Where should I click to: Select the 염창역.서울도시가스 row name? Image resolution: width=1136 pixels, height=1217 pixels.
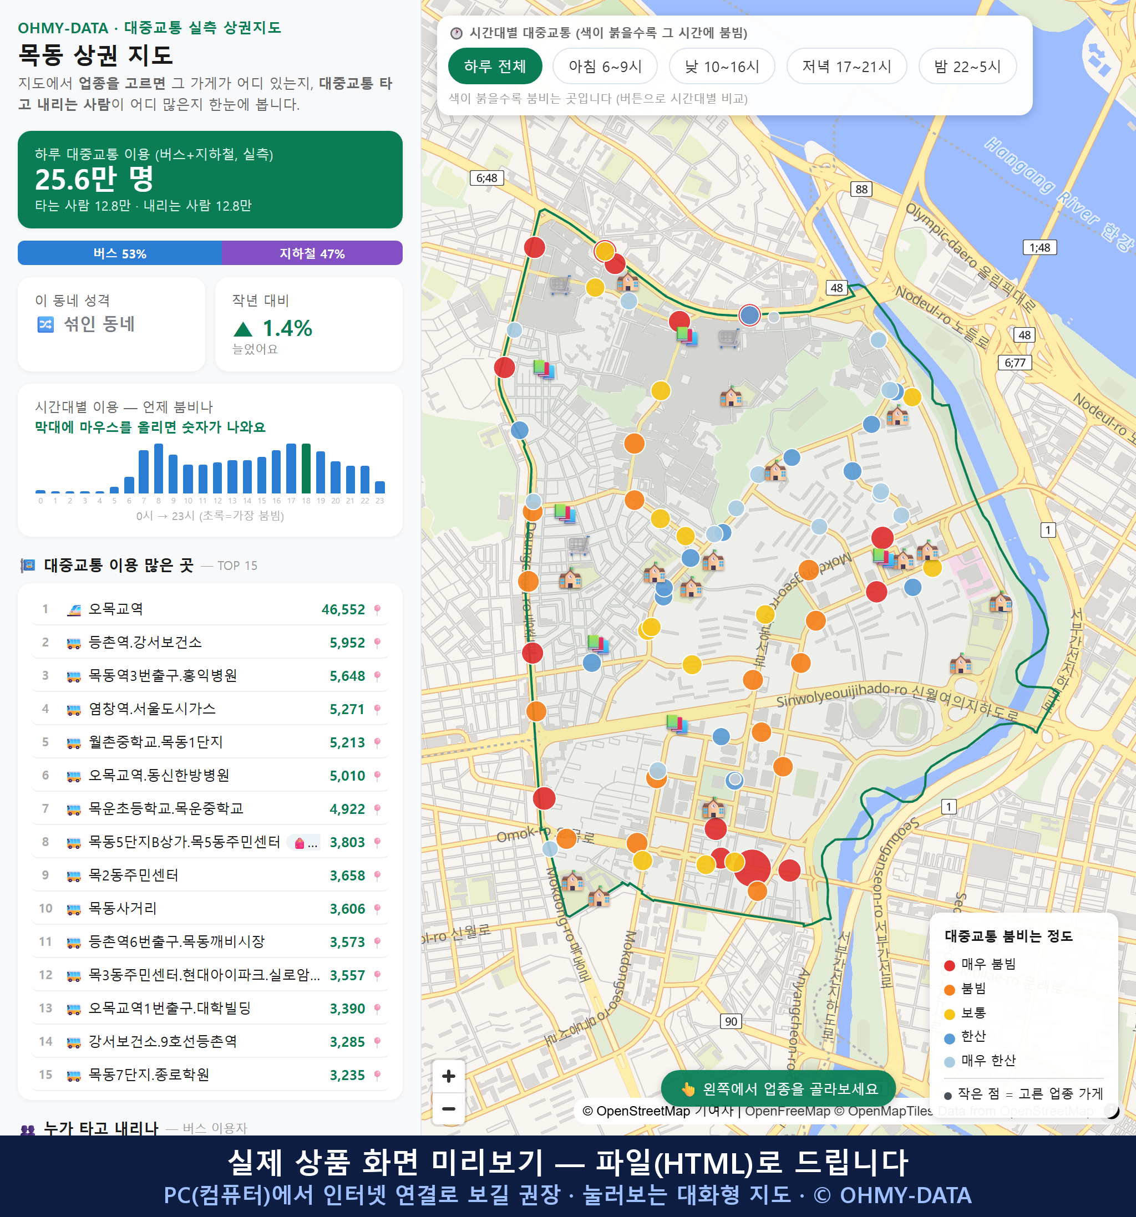[x=152, y=709]
